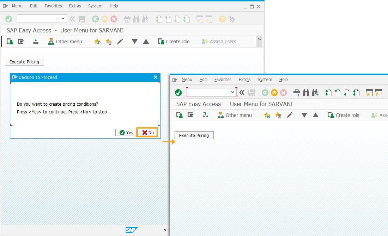
Task: Click Create Shortcut icon in right window
Action: tap(379, 93)
